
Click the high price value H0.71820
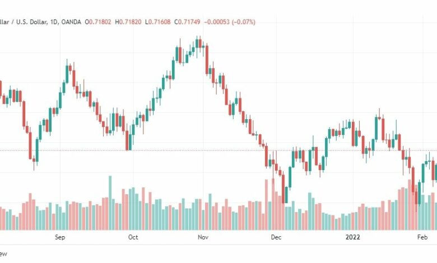128,22
